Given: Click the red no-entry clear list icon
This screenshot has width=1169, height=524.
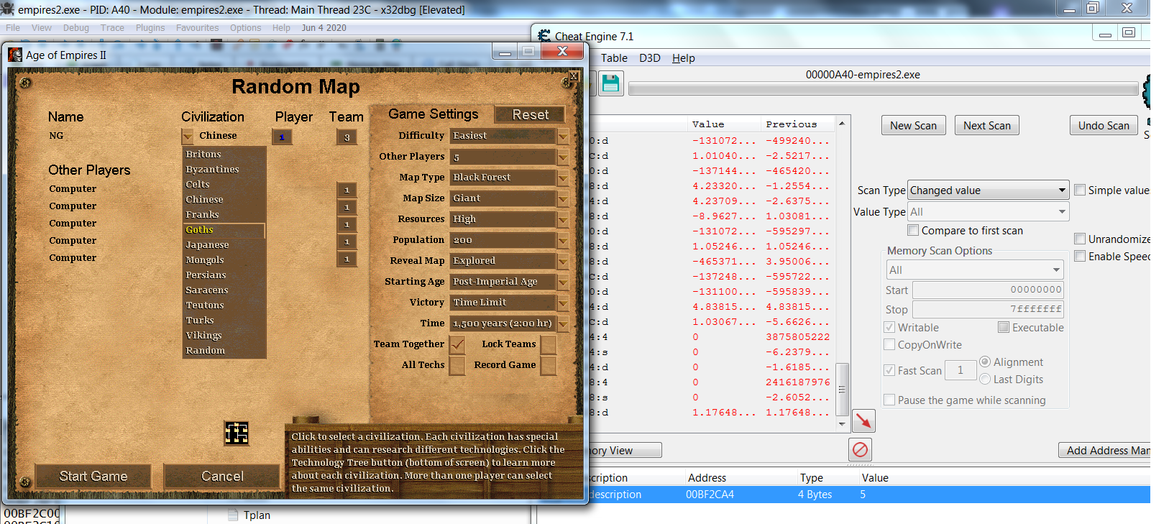Looking at the screenshot, I should click(x=861, y=450).
